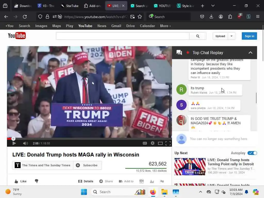Open News in the Google bar
The image size is (264, 198).
pyautogui.click(x=102, y=26)
